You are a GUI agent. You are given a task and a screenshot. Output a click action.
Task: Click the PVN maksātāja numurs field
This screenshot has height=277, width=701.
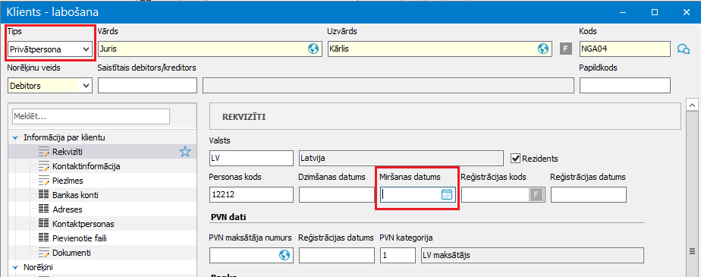click(251, 256)
